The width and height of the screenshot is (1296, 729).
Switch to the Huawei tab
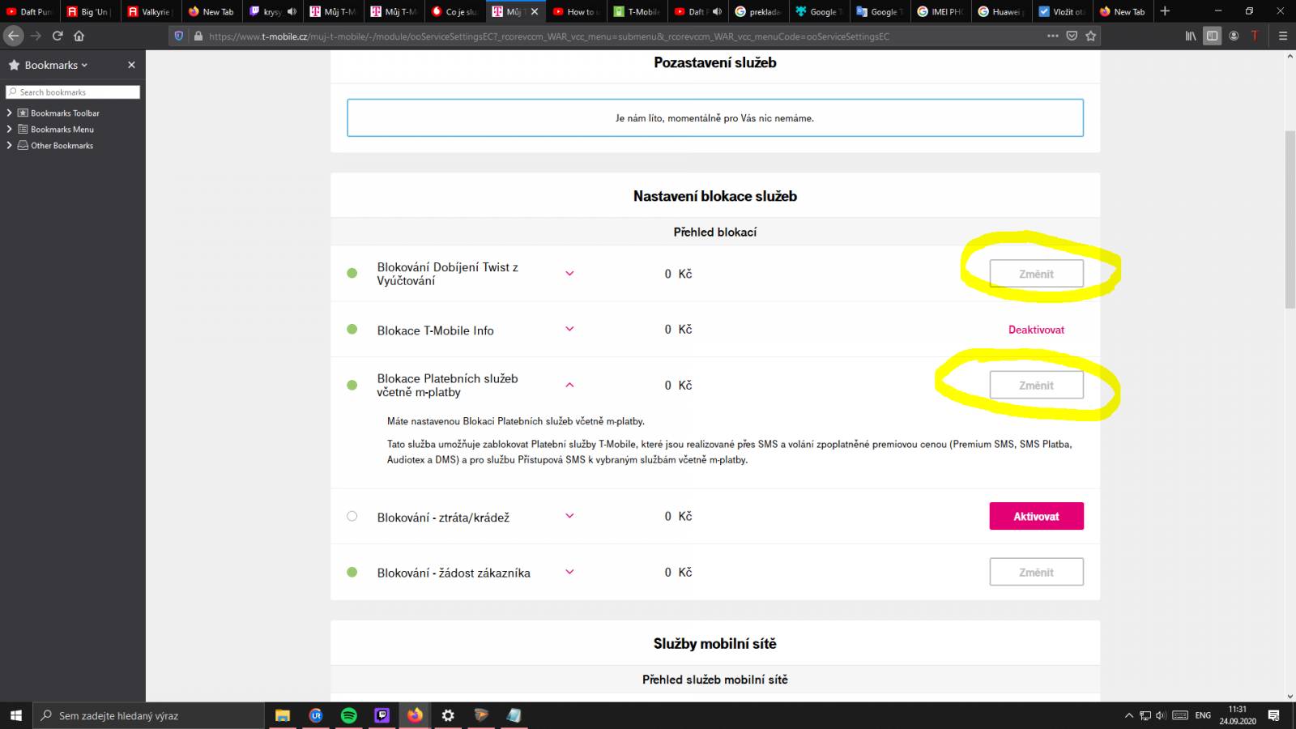point(1000,11)
